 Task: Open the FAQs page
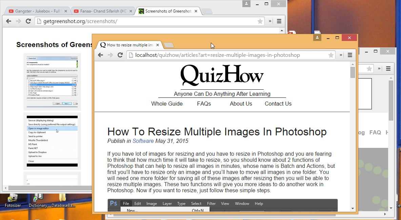pyautogui.click(x=204, y=104)
